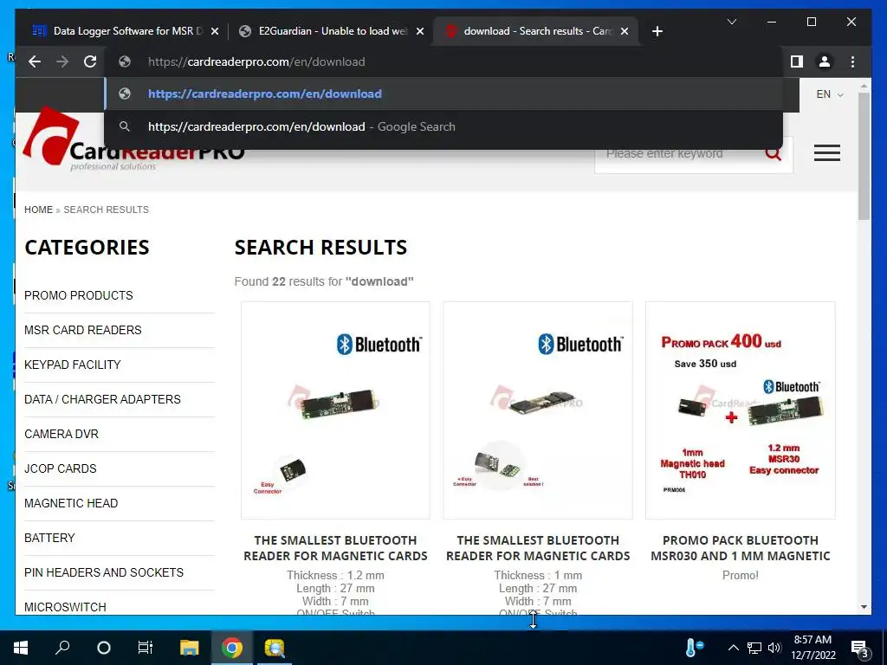
Task: Go back with the browser back arrow
Action: tap(35, 61)
